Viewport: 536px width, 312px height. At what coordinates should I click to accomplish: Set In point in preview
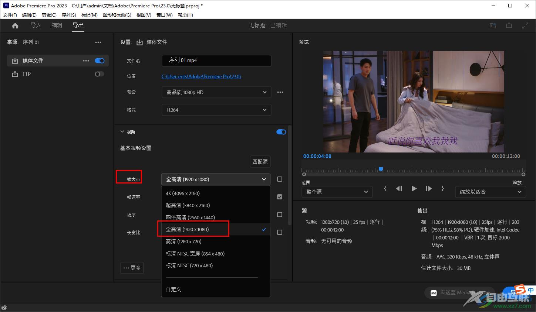coord(385,189)
